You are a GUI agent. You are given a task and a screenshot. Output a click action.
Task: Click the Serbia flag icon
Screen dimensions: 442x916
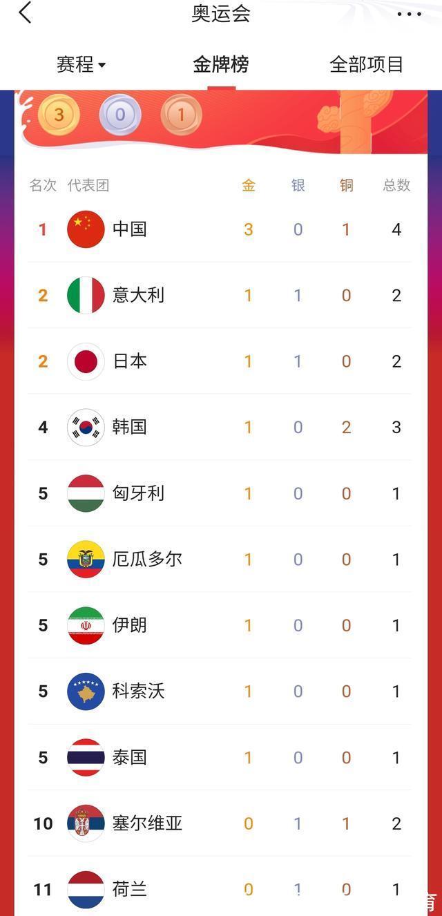(86, 823)
